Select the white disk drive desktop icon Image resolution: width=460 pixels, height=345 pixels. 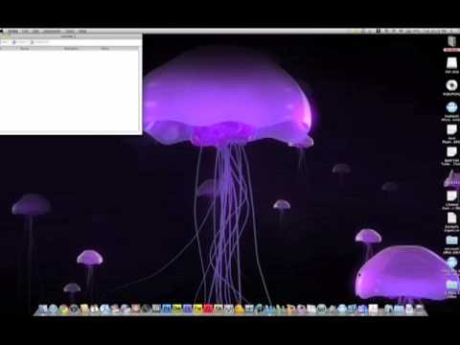point(451,63)
